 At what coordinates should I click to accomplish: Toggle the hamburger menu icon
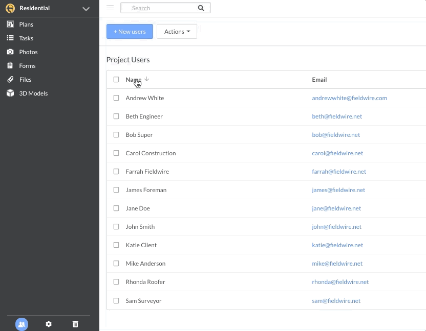[x=110, y=8]
